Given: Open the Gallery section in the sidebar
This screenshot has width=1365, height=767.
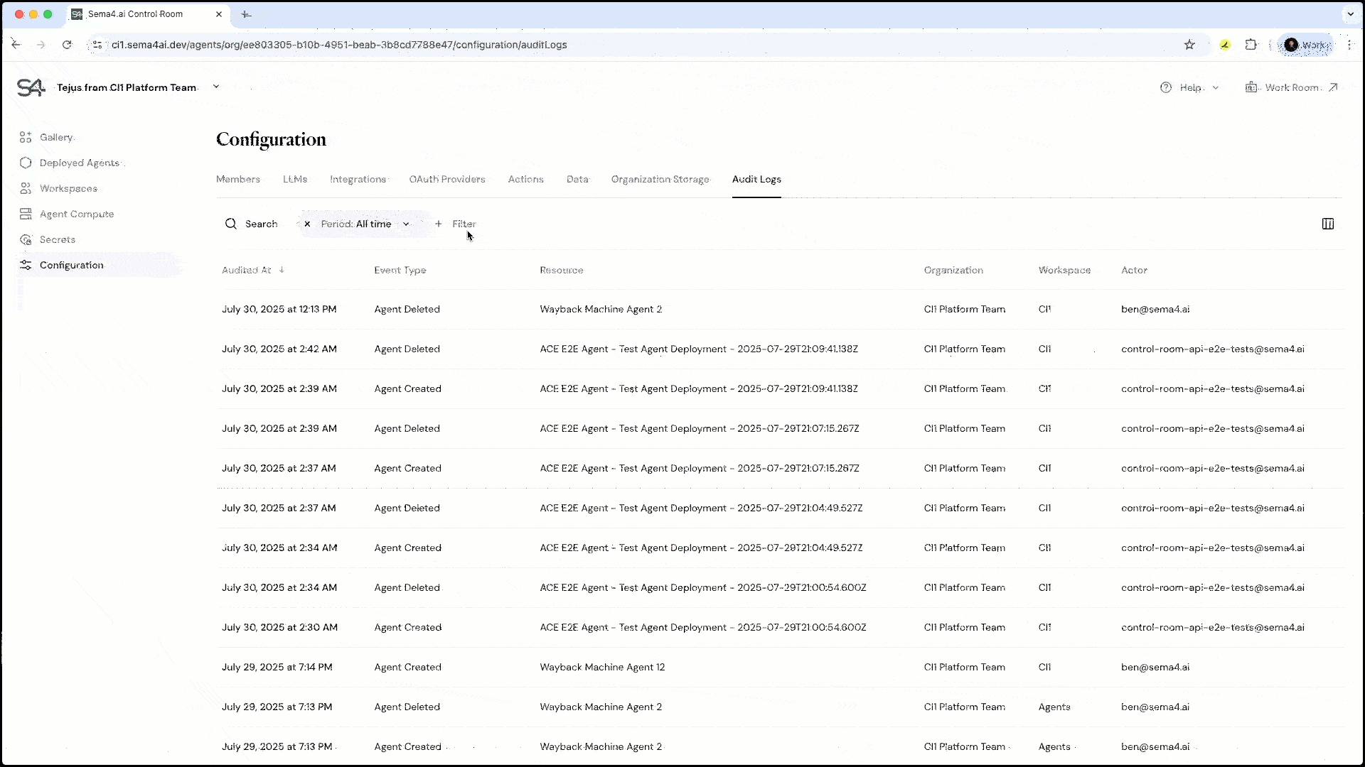Looking at the screenshot, I should coord(57,137).
